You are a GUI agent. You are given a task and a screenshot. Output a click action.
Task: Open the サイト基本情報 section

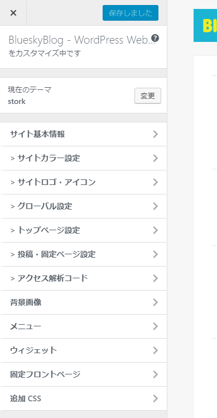click(x=84, y=134)
